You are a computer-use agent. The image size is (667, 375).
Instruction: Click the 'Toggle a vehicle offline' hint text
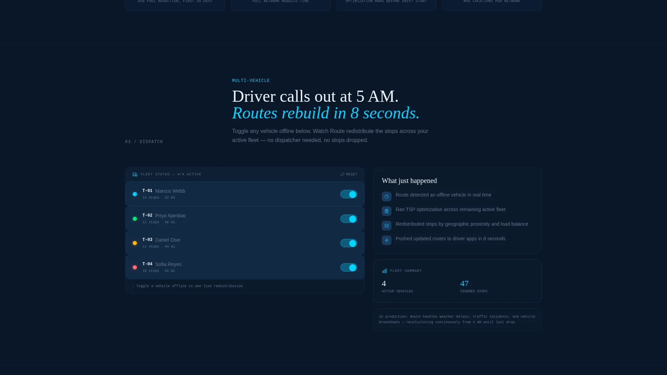pos(188,286)
